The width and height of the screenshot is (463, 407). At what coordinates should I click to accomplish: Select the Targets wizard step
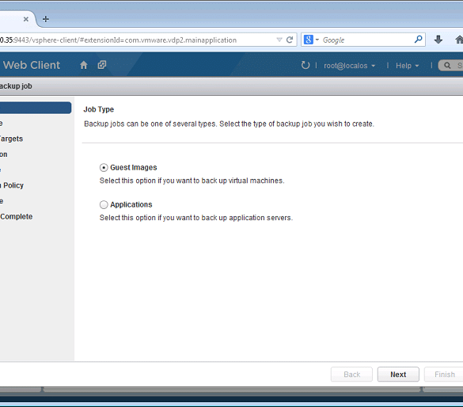[11, 139]
